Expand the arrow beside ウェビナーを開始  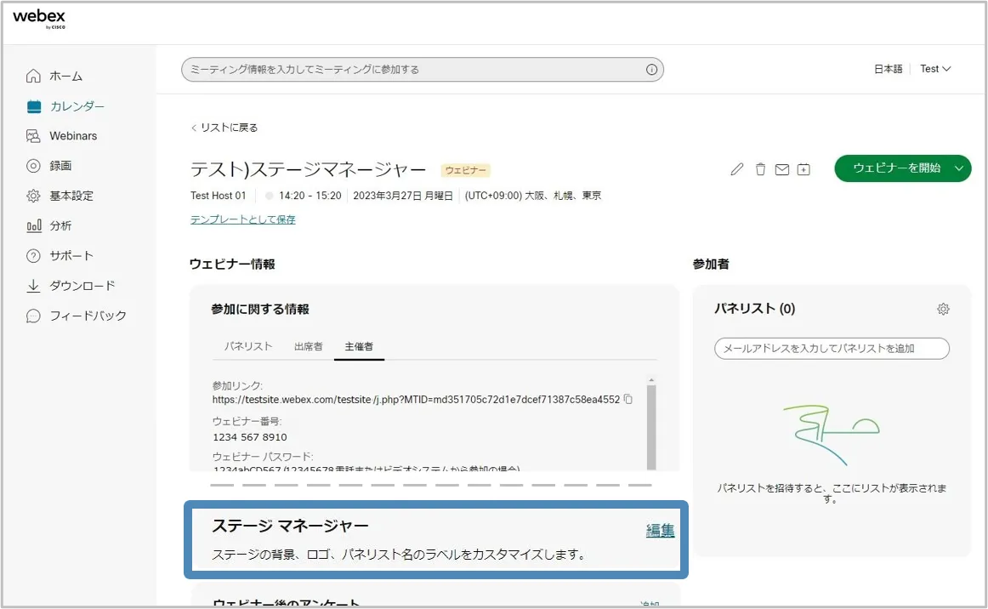[x=959, y=168]
